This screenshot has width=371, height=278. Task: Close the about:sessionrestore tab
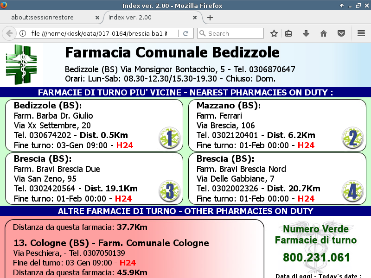(97, 18)
